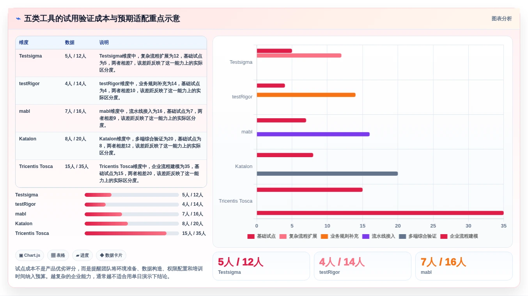Click the Tricentis Tosca progress bar
Screen dimensions: 528x296
132,233
